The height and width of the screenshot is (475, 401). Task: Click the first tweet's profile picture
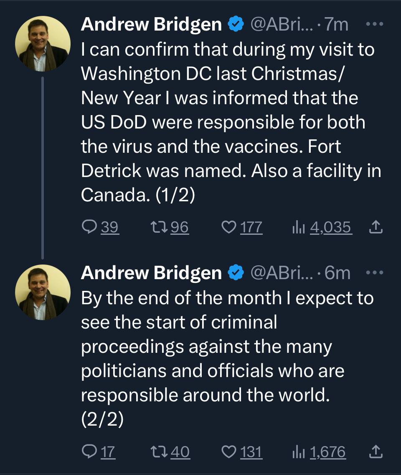click(43, 44)
